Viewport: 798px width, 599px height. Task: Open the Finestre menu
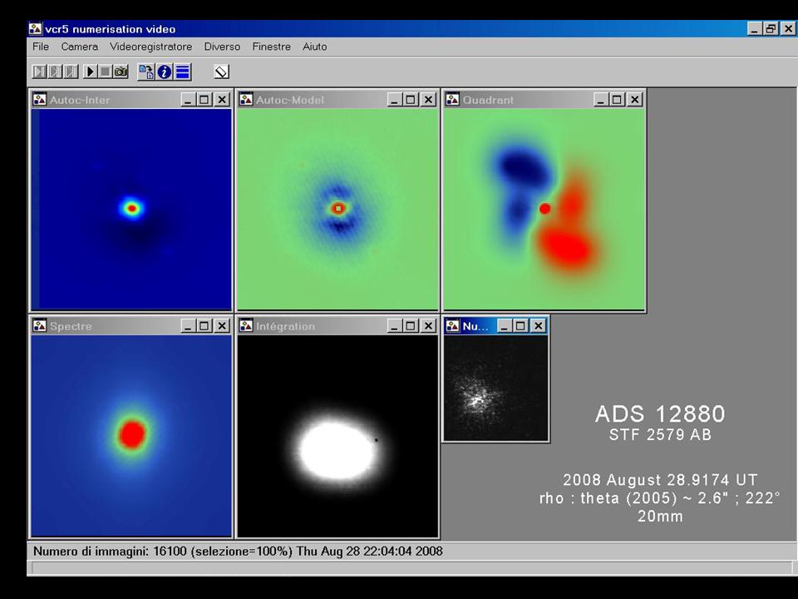[271, 47]
